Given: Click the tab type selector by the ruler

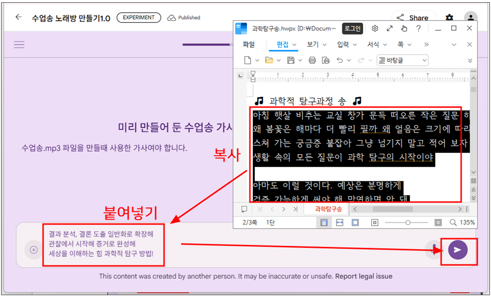Looking at the screenshot, I should pos(240,76).
